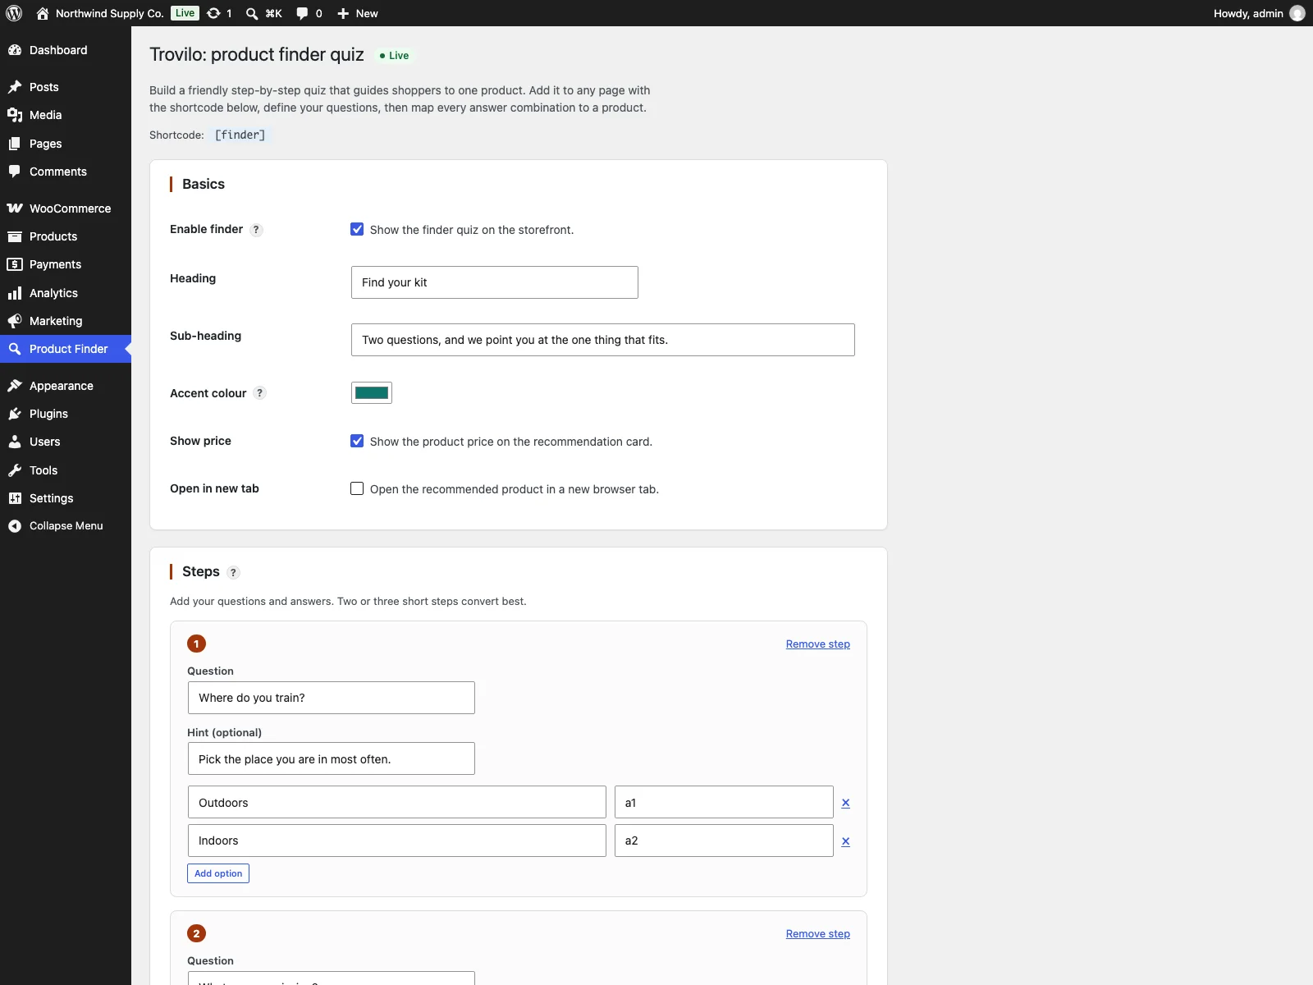
Task: Click the Collapse Menu label
Action: (x=66, y=526)
